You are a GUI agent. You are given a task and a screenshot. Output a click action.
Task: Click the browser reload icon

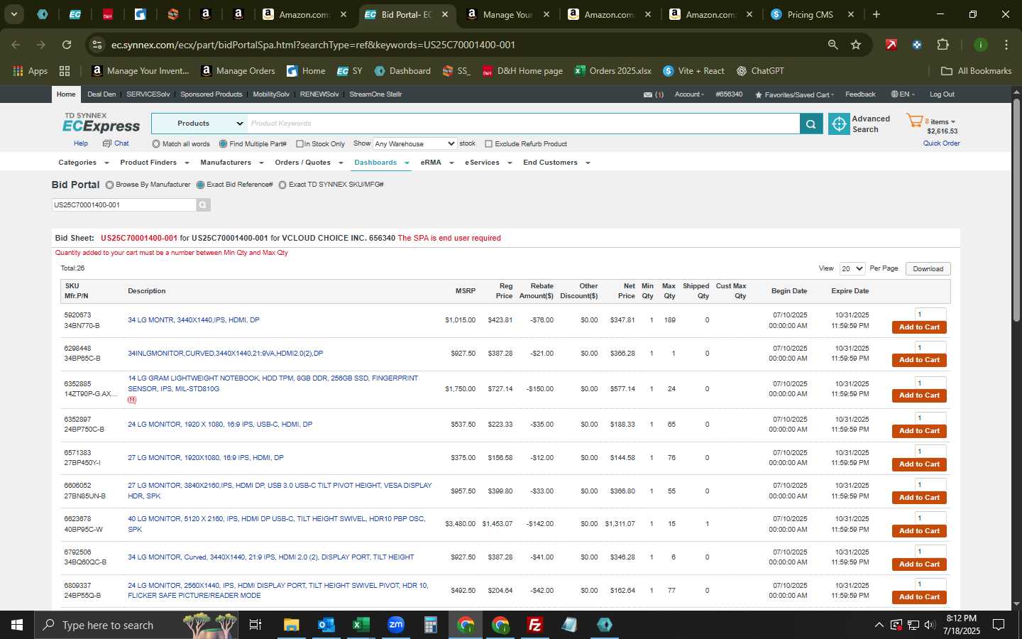67,45
